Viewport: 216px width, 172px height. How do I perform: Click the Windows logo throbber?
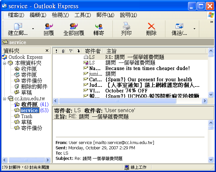[211, 15]
